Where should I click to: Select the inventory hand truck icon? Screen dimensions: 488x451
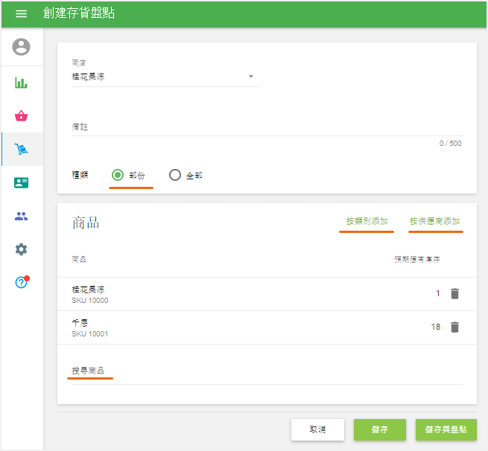pos(22,150)
